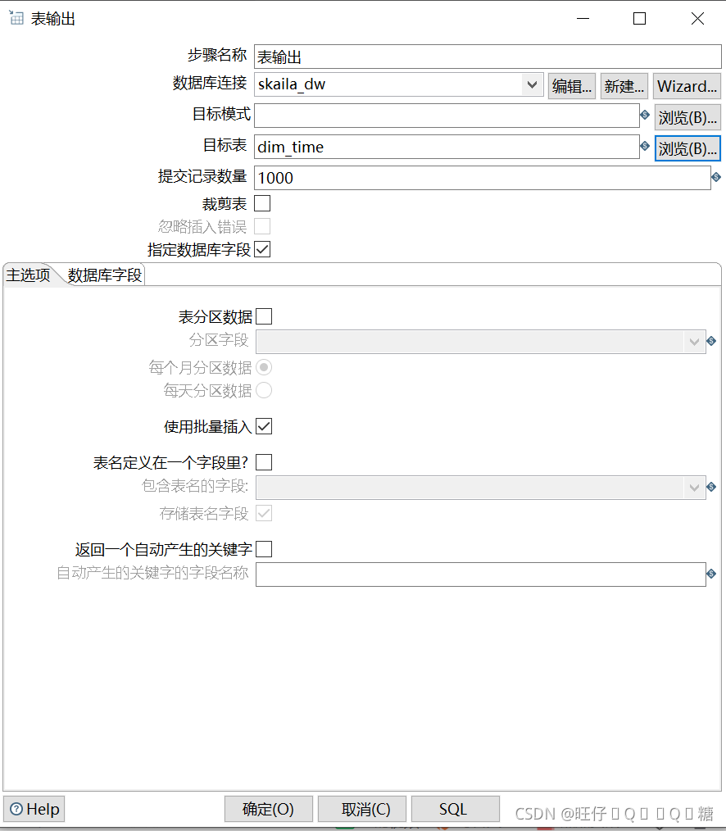726x831 pixels.
Task: Expand the 分区字段 dropdown
Action: pyautogui.click(x=694, y=342)
